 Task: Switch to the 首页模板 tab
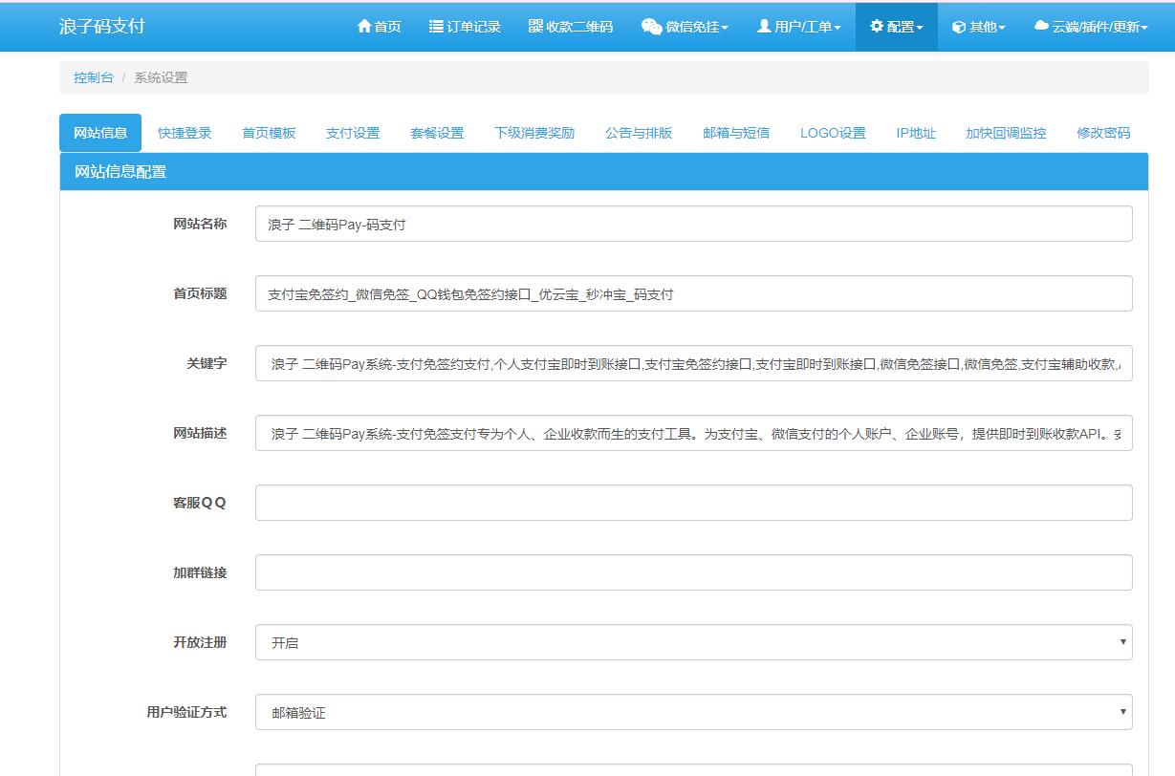[269, 133]
